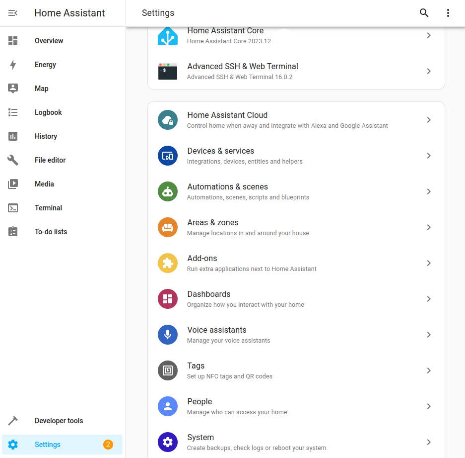Go to Overview in the sidebar
Screen dimensions: 465x458
pos(62,41)
